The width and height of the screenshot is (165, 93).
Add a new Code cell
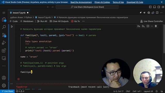(14, 21)
